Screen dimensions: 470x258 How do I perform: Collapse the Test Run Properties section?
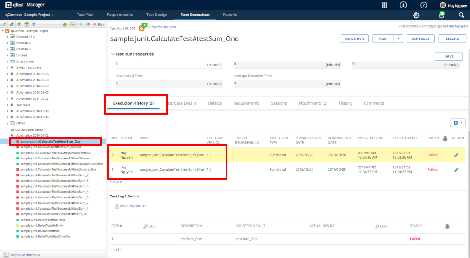coord(113,54)
